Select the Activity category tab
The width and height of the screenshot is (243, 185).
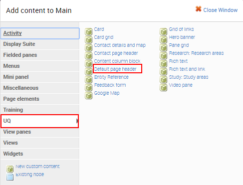click(x=40, y=33)
